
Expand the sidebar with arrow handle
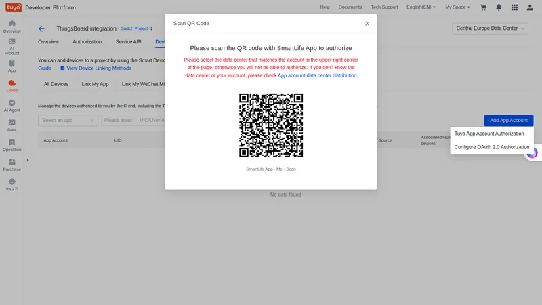click(x=28, y=160)
